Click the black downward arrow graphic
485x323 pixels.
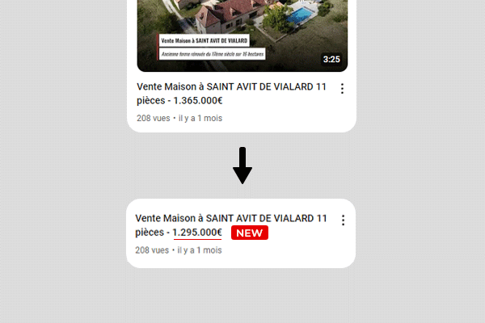(242, 166)
